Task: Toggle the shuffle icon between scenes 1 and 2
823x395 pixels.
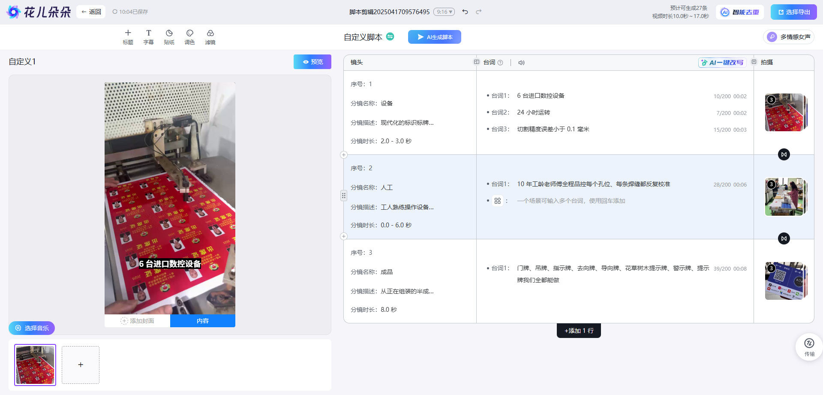Action: coord(784,154)
